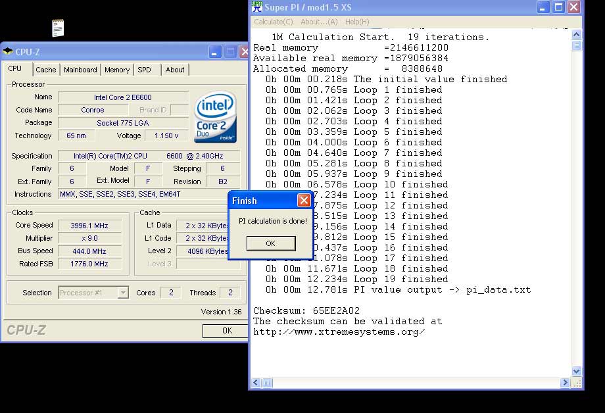The width and height of the screenshot is (605, 413).
Task: Click the Technology value 65 nm
Action: click(76, 135)
